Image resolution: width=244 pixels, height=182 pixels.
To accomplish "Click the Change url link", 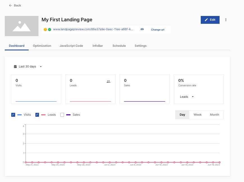I will tap(158, 30).
